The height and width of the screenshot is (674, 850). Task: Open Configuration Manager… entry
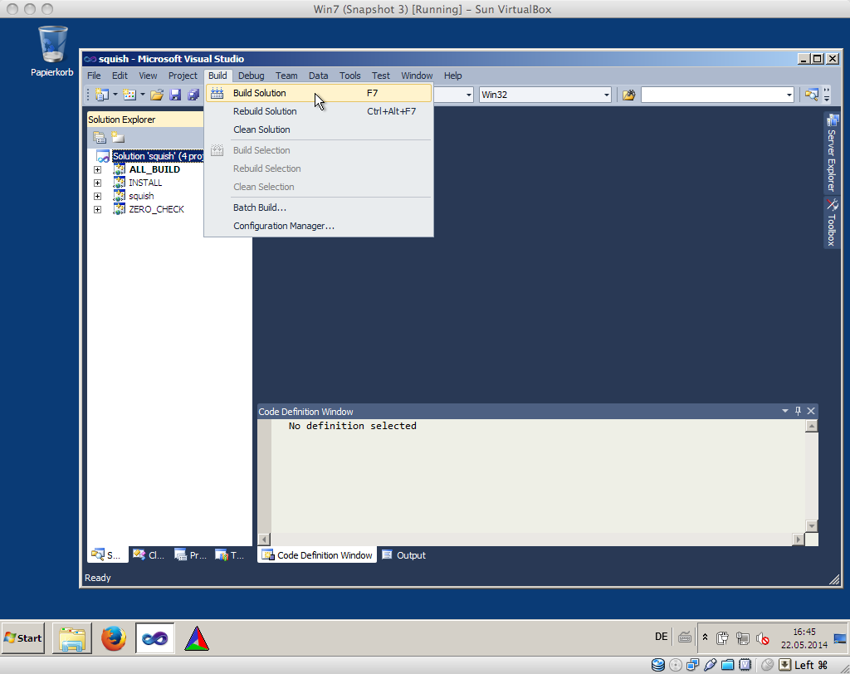point(319,226)
